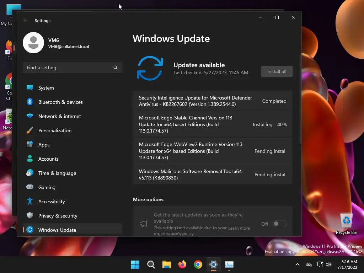Select Personalization in the sidebar
The width and height of the screenshot is (364, 273).
click(73, 130)
